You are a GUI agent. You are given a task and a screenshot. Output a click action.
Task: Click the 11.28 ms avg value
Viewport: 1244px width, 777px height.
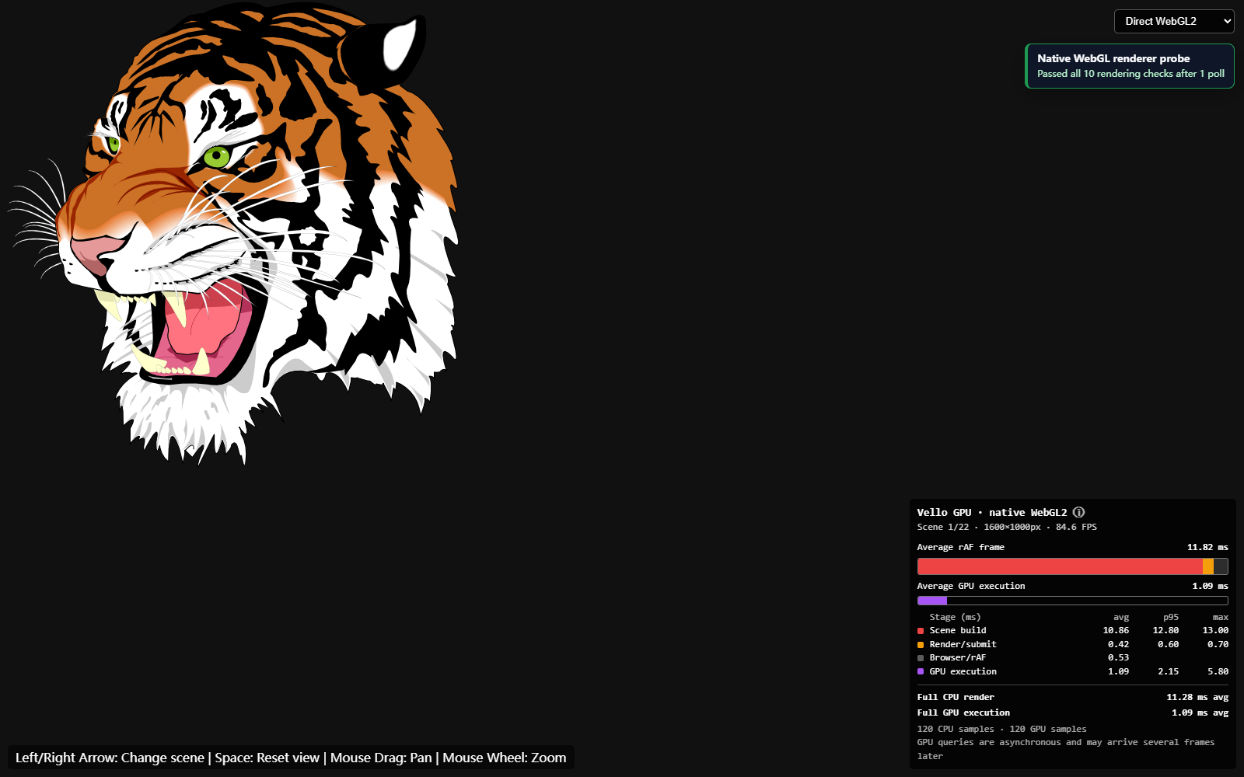tap(1197, 697)
